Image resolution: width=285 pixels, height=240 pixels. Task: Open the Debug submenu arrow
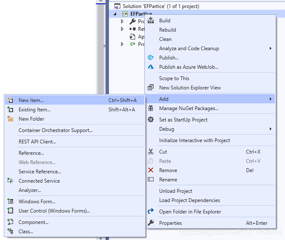coord(271,129)
